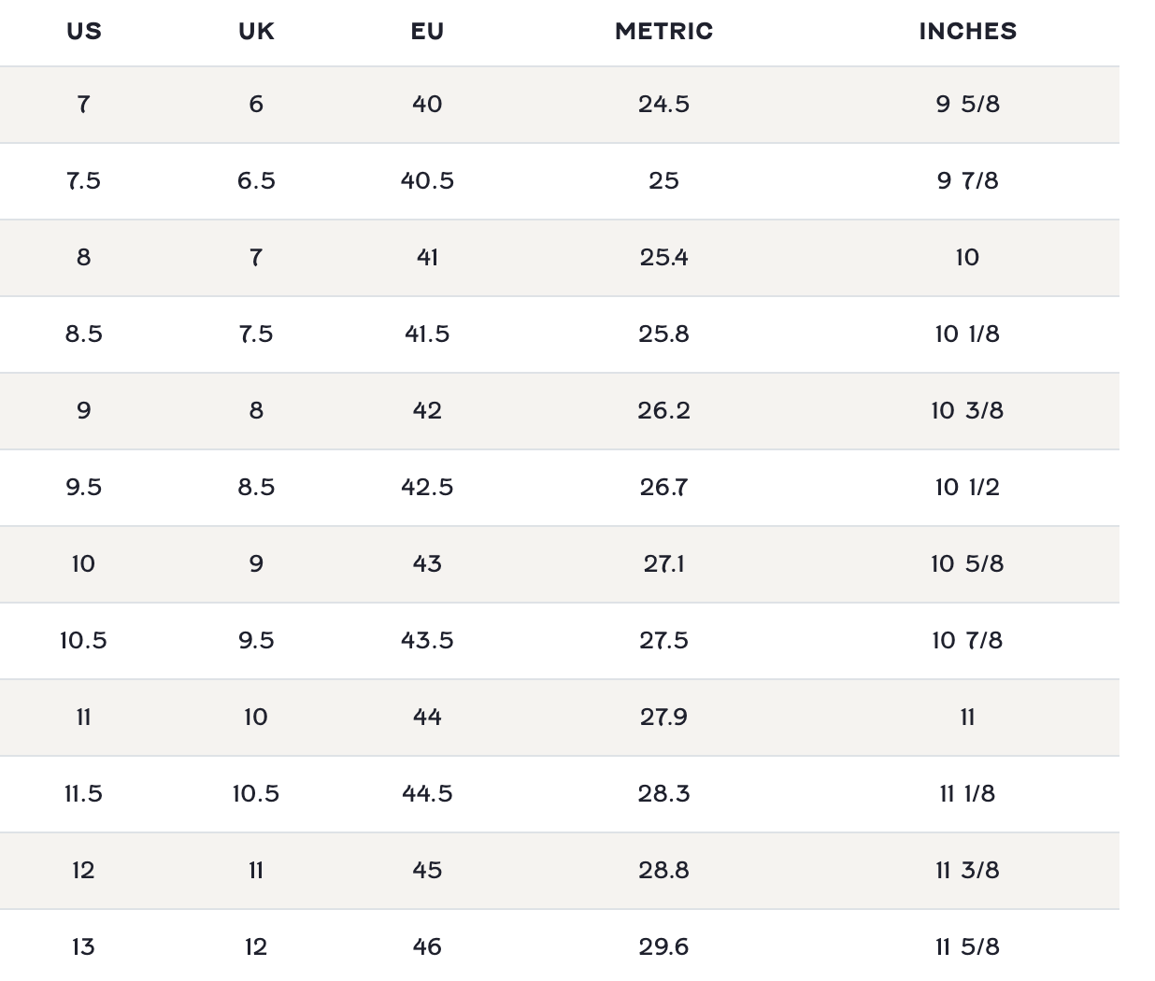This screenshot has height=981, width=1155.
Task: Click US size 13 cell
Action: click(x=83, y=946)
